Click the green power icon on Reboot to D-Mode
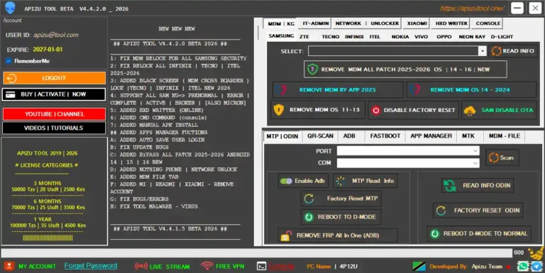 coord(309,217)
